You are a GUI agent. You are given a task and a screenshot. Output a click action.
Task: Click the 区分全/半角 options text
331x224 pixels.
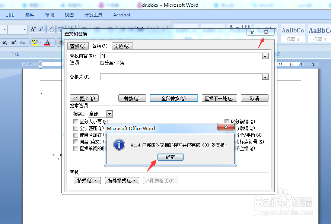[112, 63]
